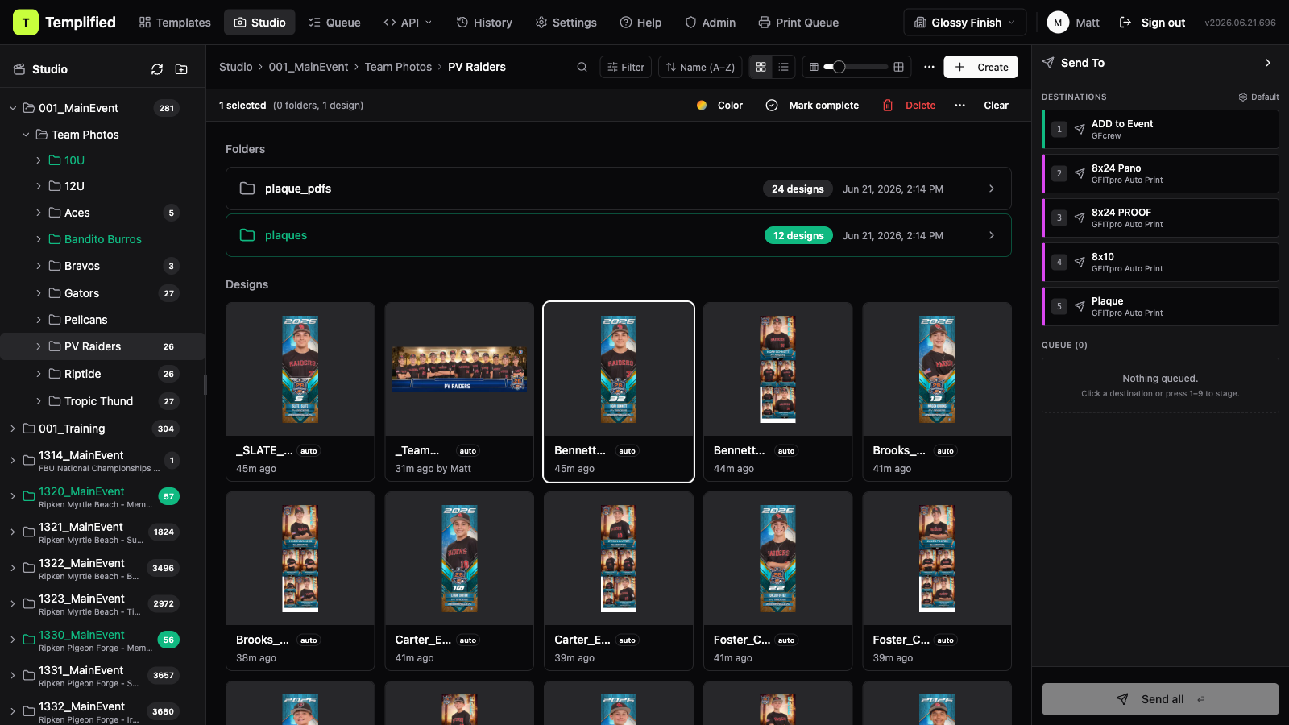Click the small thumbnail size icon
This screenshot has height=725, width=1289.
coord(814,67)
